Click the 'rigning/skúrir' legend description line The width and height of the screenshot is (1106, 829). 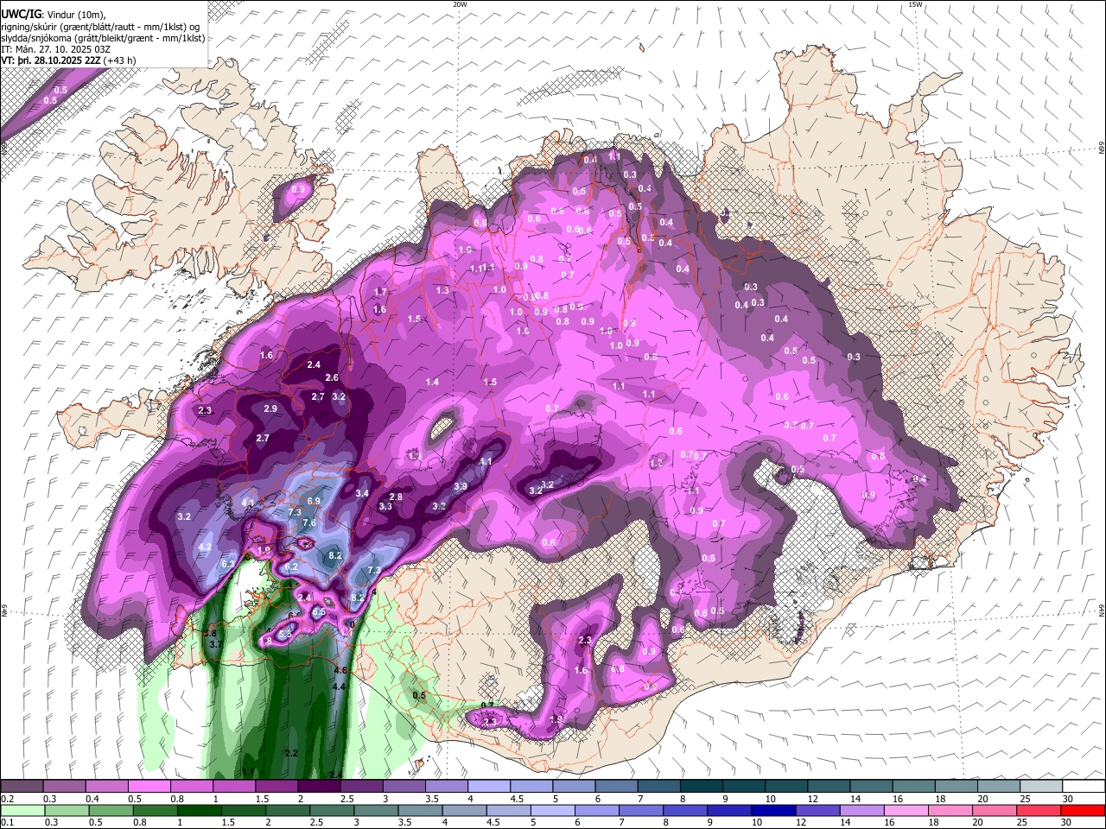pyautogui.click(x=100, y=26)
